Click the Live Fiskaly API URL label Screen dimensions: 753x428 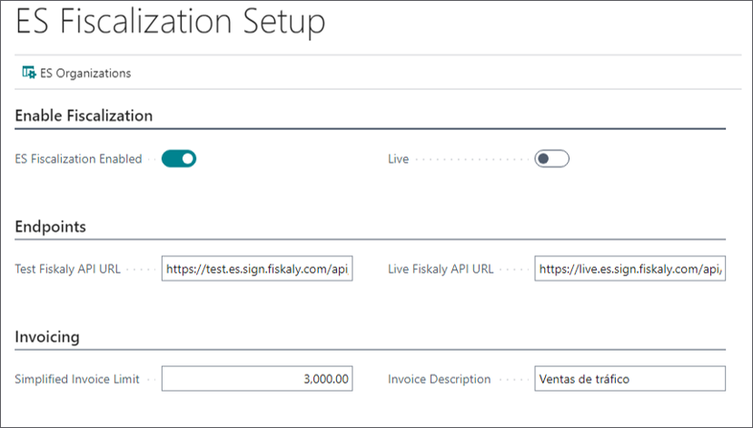[441, 269]
